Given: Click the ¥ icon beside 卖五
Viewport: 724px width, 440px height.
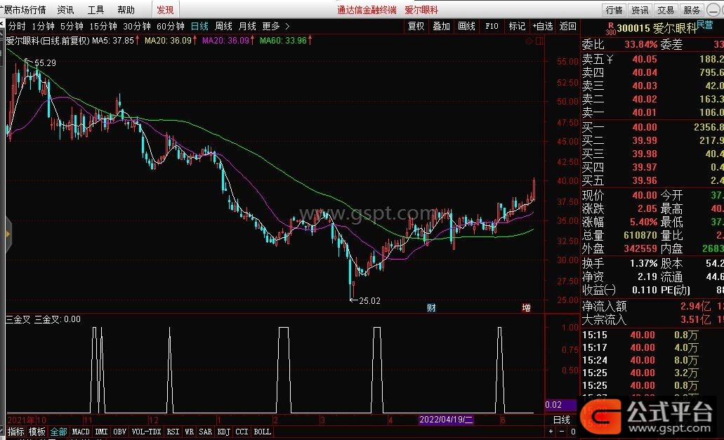Looking at the screenshot, I should point(610,59).
